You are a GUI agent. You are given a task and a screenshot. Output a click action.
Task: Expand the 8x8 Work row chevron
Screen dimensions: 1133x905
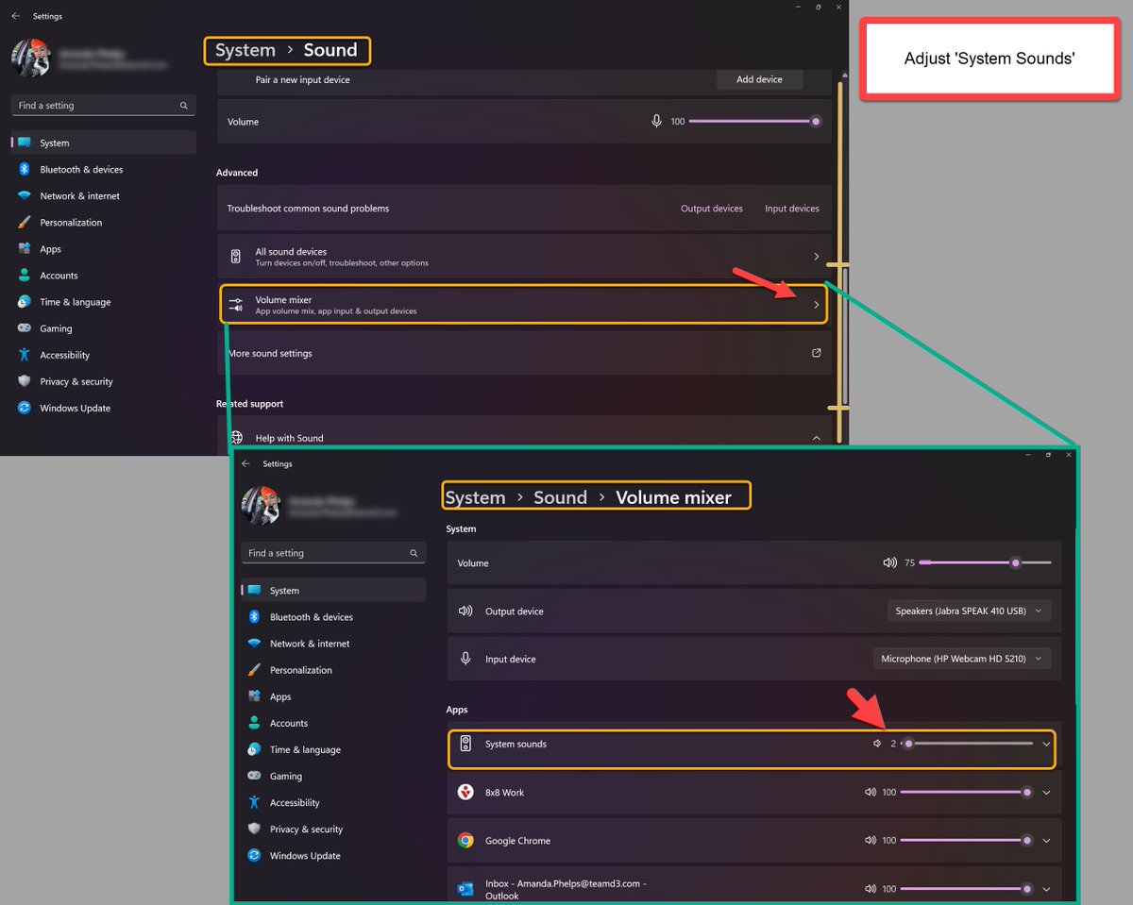point(1046,793)
